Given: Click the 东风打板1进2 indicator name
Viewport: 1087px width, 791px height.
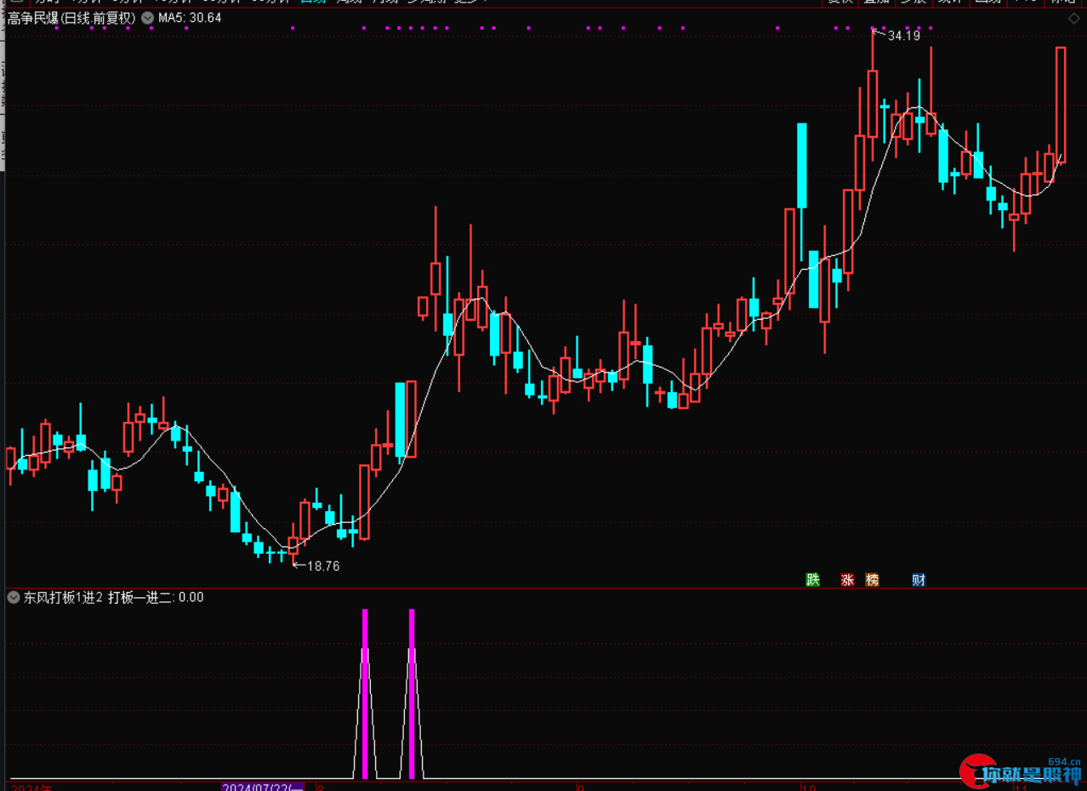Looking at the screenshot, I should (63, 598).
